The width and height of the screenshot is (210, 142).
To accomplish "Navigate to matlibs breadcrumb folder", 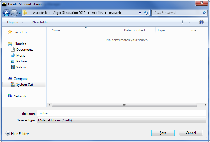I will (97, 13).
